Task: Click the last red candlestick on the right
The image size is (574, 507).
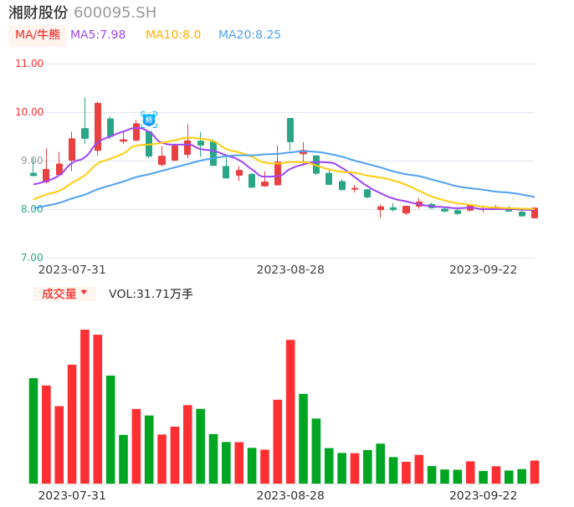Action: point(535,213)
